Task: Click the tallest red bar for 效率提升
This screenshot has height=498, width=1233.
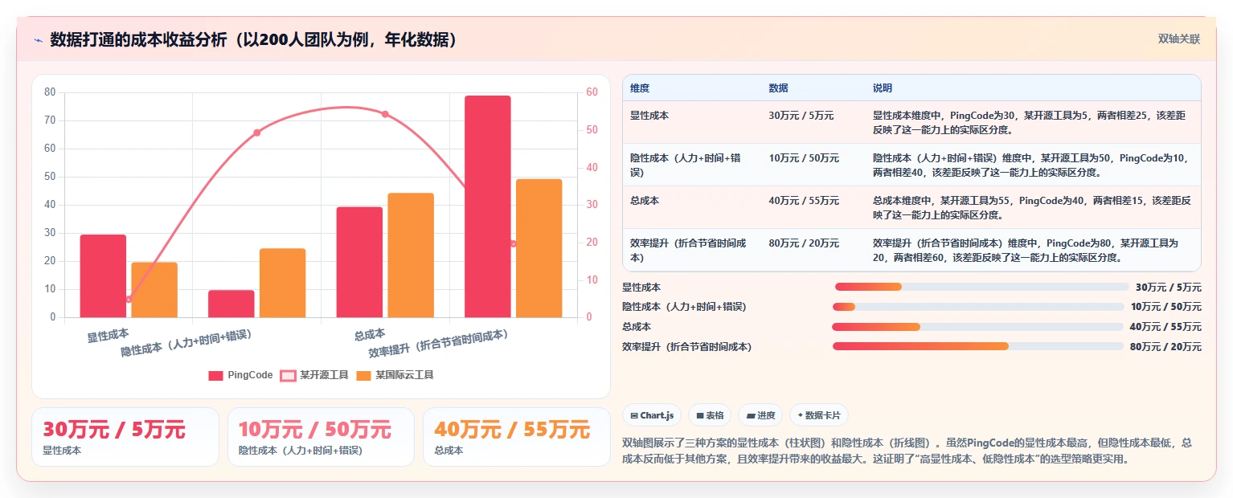Action: pos(487,206)
